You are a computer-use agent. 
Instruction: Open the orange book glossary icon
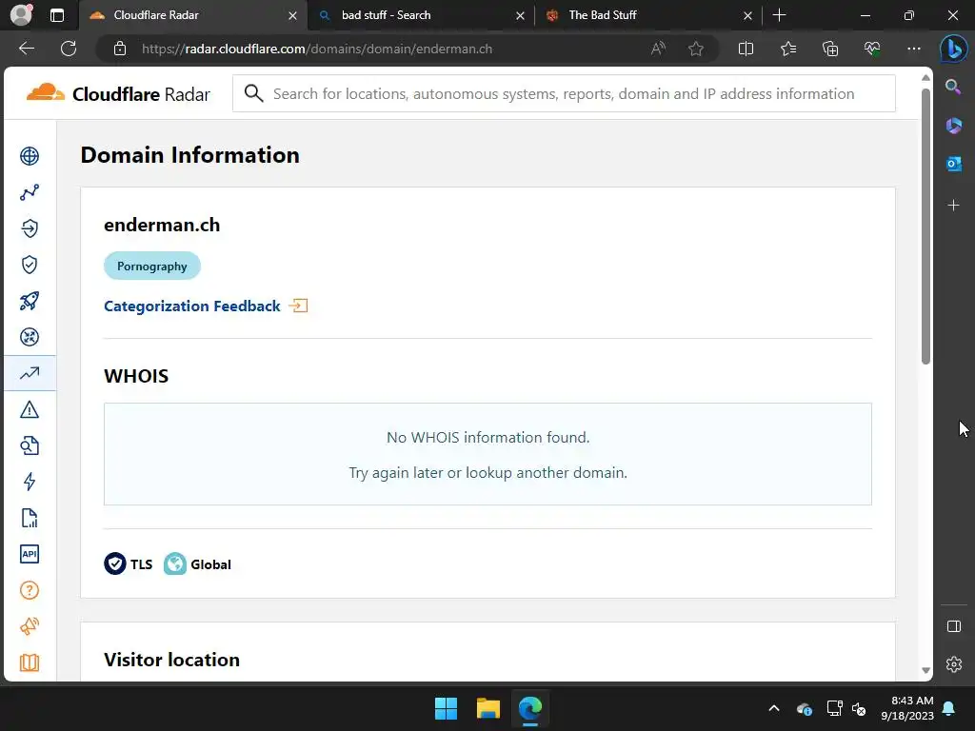point(30,662)
